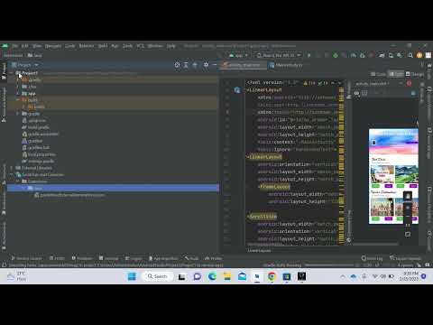Viewport: 433px width, 325px height.
Task: Click the Gradle build progress bar
Action: click(x=329, y=265)
